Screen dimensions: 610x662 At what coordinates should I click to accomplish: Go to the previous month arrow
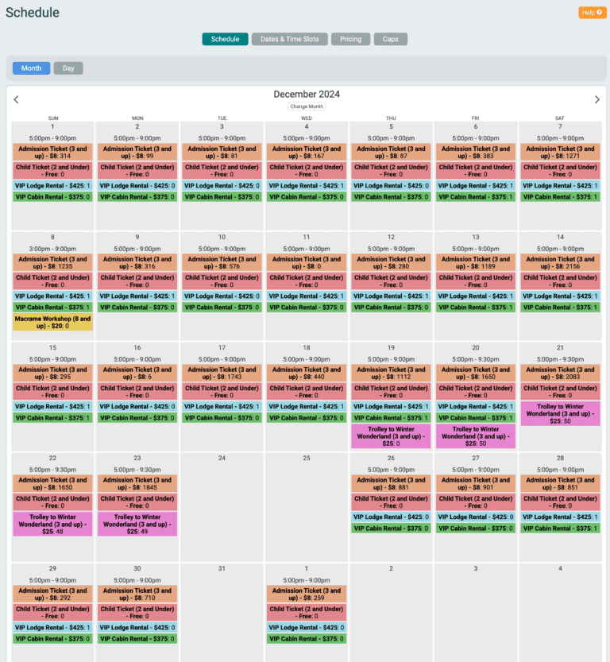pyautogui.click(x=16, y=99)
